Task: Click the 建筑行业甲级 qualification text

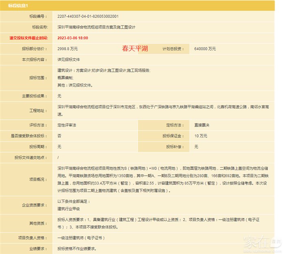Action: pos(69,209)
